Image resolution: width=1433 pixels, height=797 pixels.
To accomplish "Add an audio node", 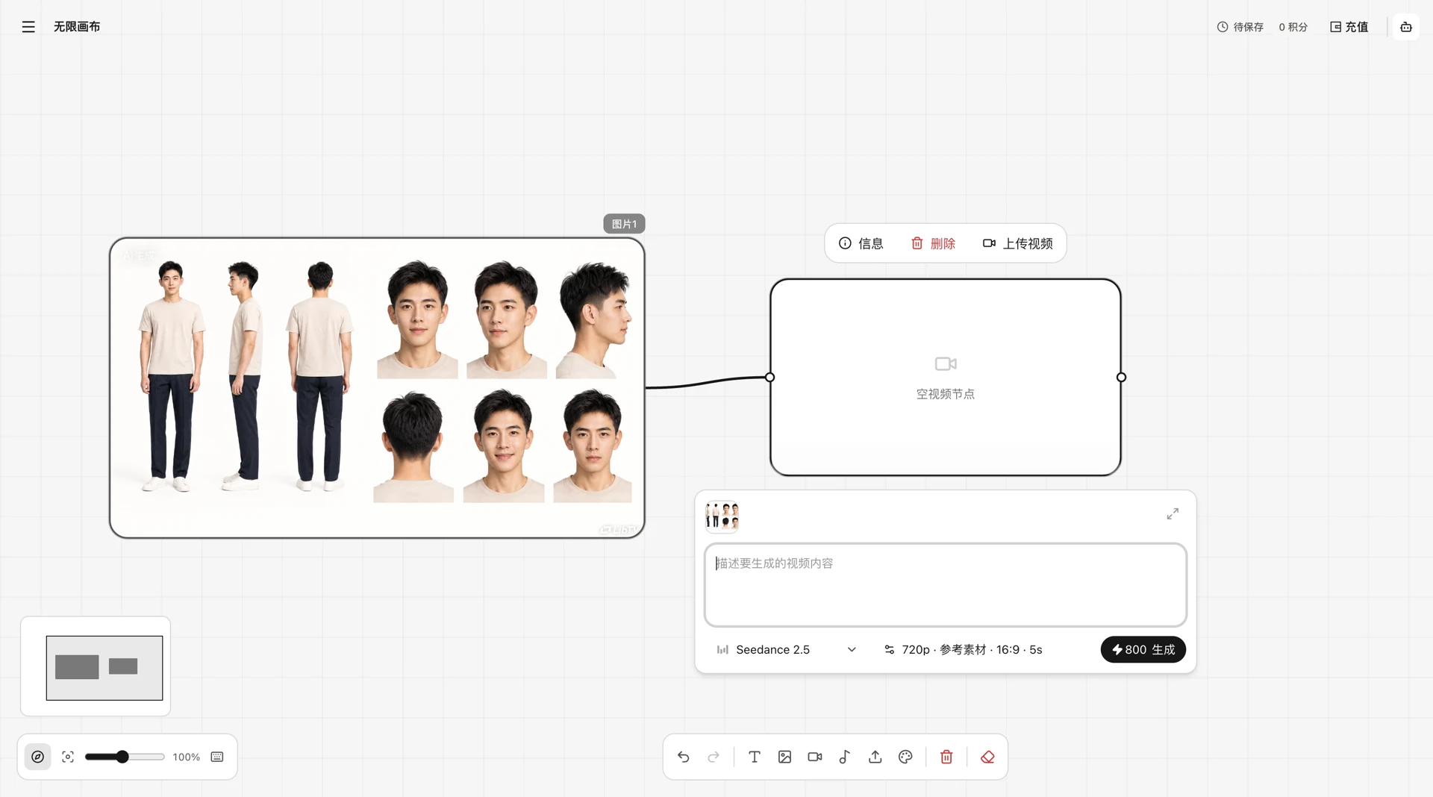I will pyautogui.click(x=845, y=757).
